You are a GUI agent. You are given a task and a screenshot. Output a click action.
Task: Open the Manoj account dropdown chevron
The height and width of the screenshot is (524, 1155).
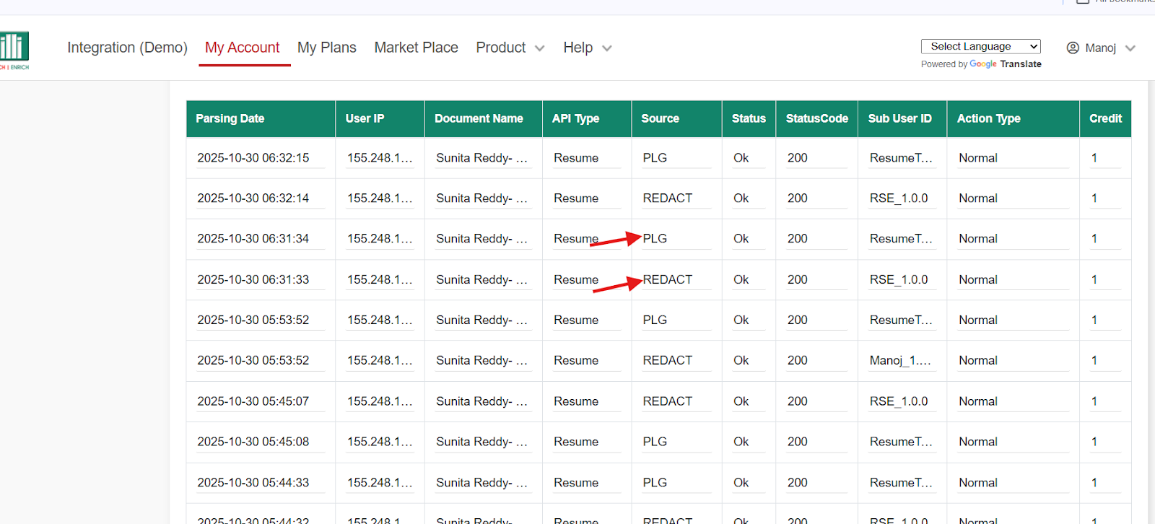pyautogui.click(x=1130, y=48)
